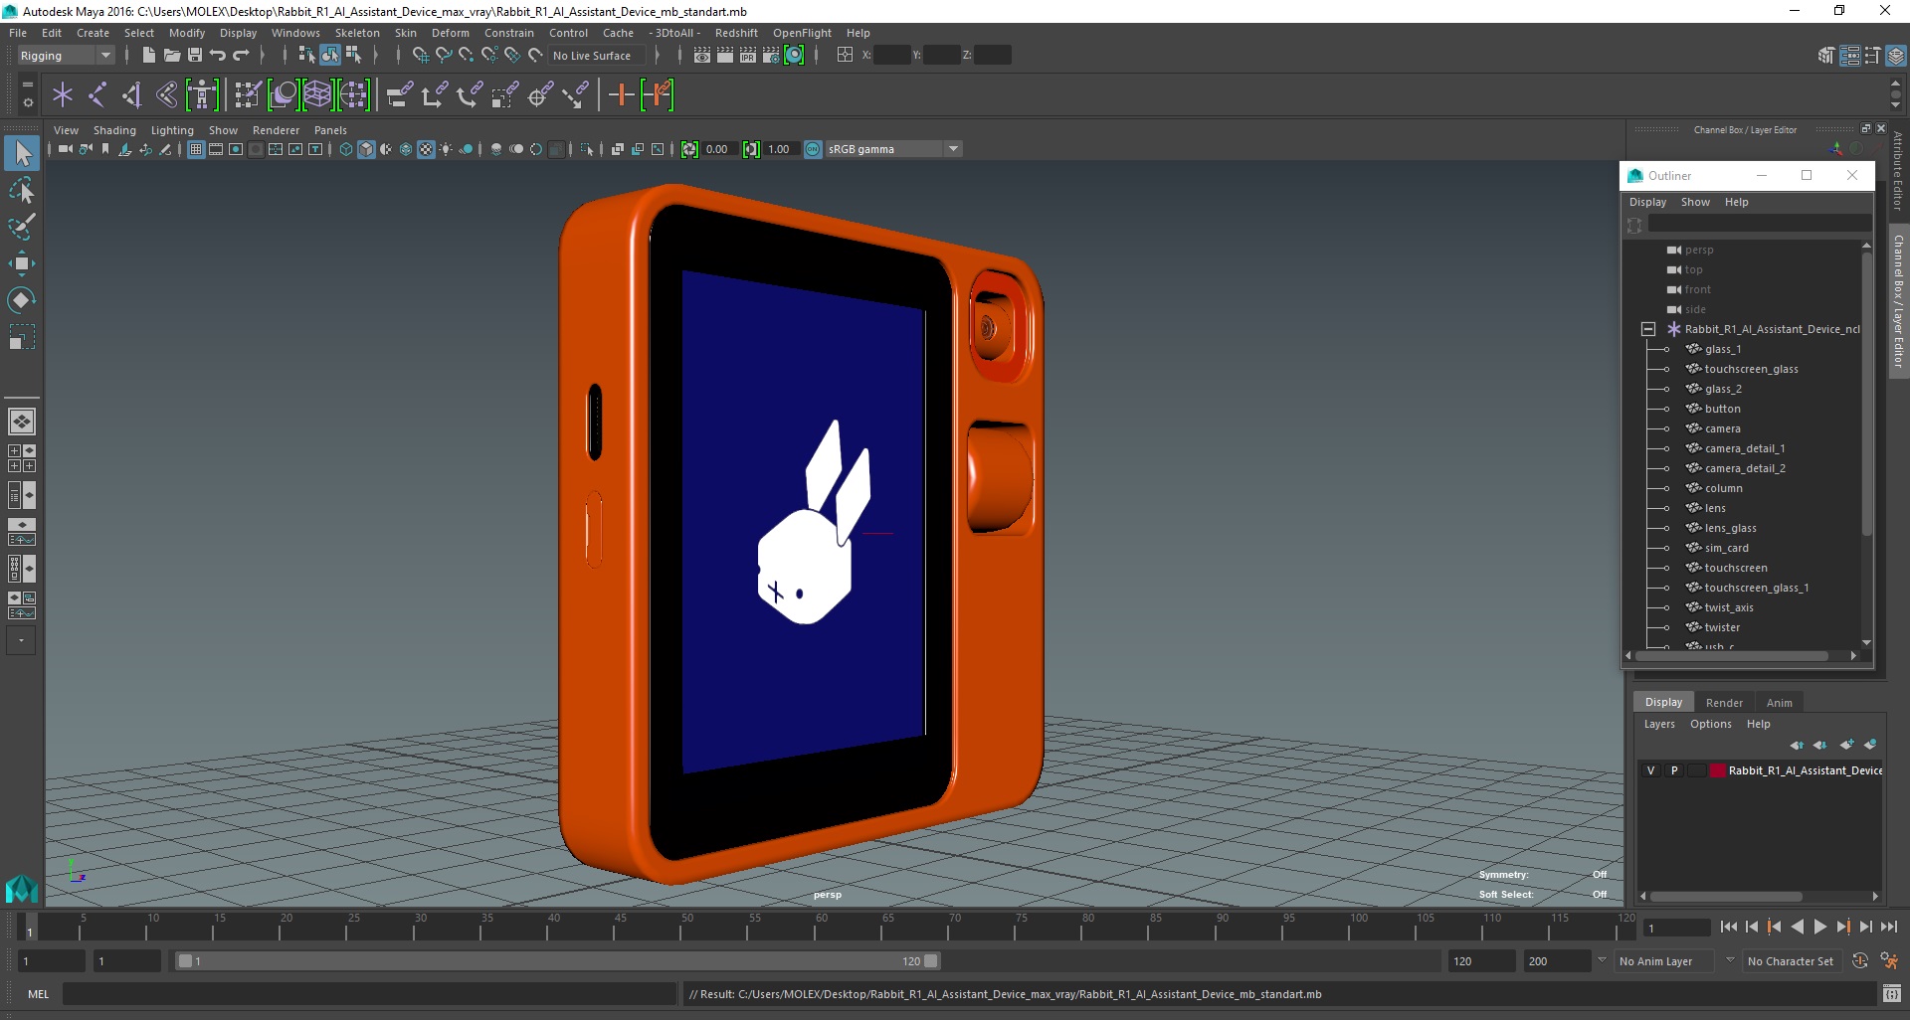Activate the Select tool arrow
This screenshot has width=1910, height=1020.
coord(22,153)
